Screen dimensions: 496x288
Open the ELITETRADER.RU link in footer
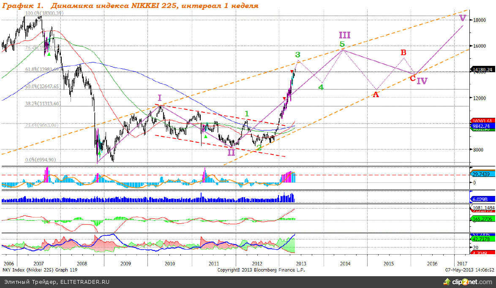(81, 282)
